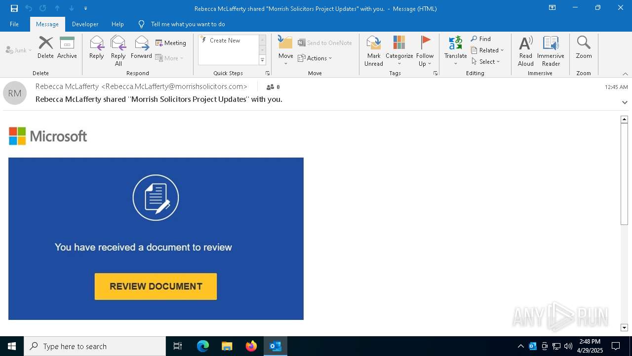Open the File menu
Viewport: 632px width, 356px height.
pyautogui.click(x=14, y=24)
